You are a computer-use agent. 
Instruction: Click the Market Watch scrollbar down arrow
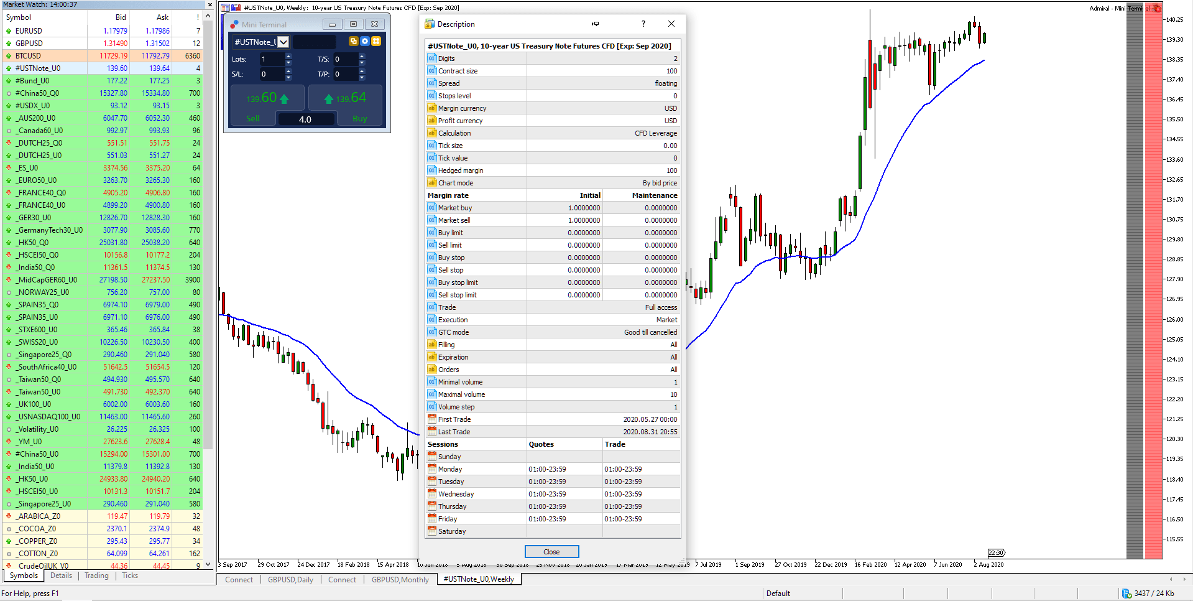(207, 564)
